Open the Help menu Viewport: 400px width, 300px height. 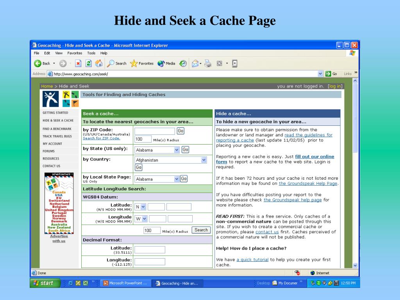click(x=104, y=53)
